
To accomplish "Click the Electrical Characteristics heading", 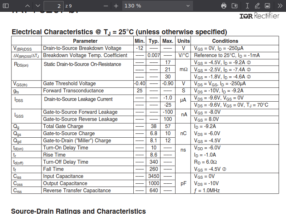I will coord(119,32).
